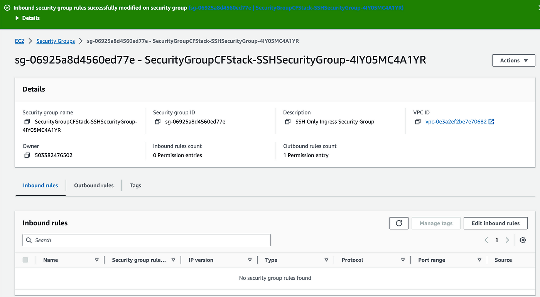Viewport: 540px width, 297px height.
Task: Click the search magnifier icon
Action: click(x=29, y=240)
